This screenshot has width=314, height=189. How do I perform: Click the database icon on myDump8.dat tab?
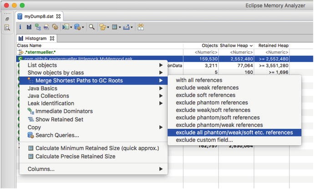(20, 16)
